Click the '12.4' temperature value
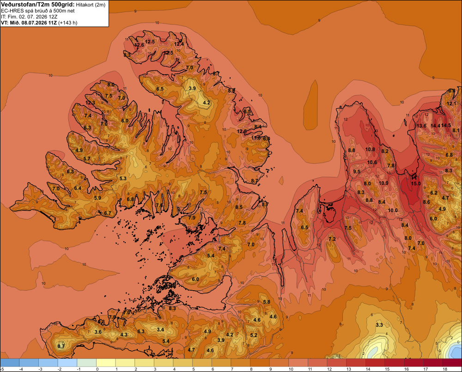 pyautogui.click(x=179, y=44)
